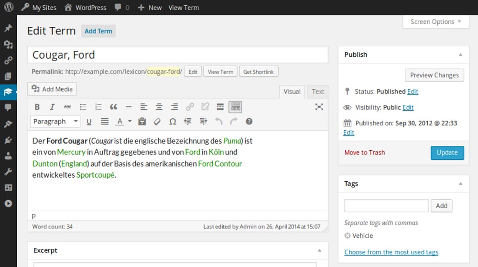Paste as plain text
The height and width of the screenshot is (267, 478).
[x=142, y=122]
